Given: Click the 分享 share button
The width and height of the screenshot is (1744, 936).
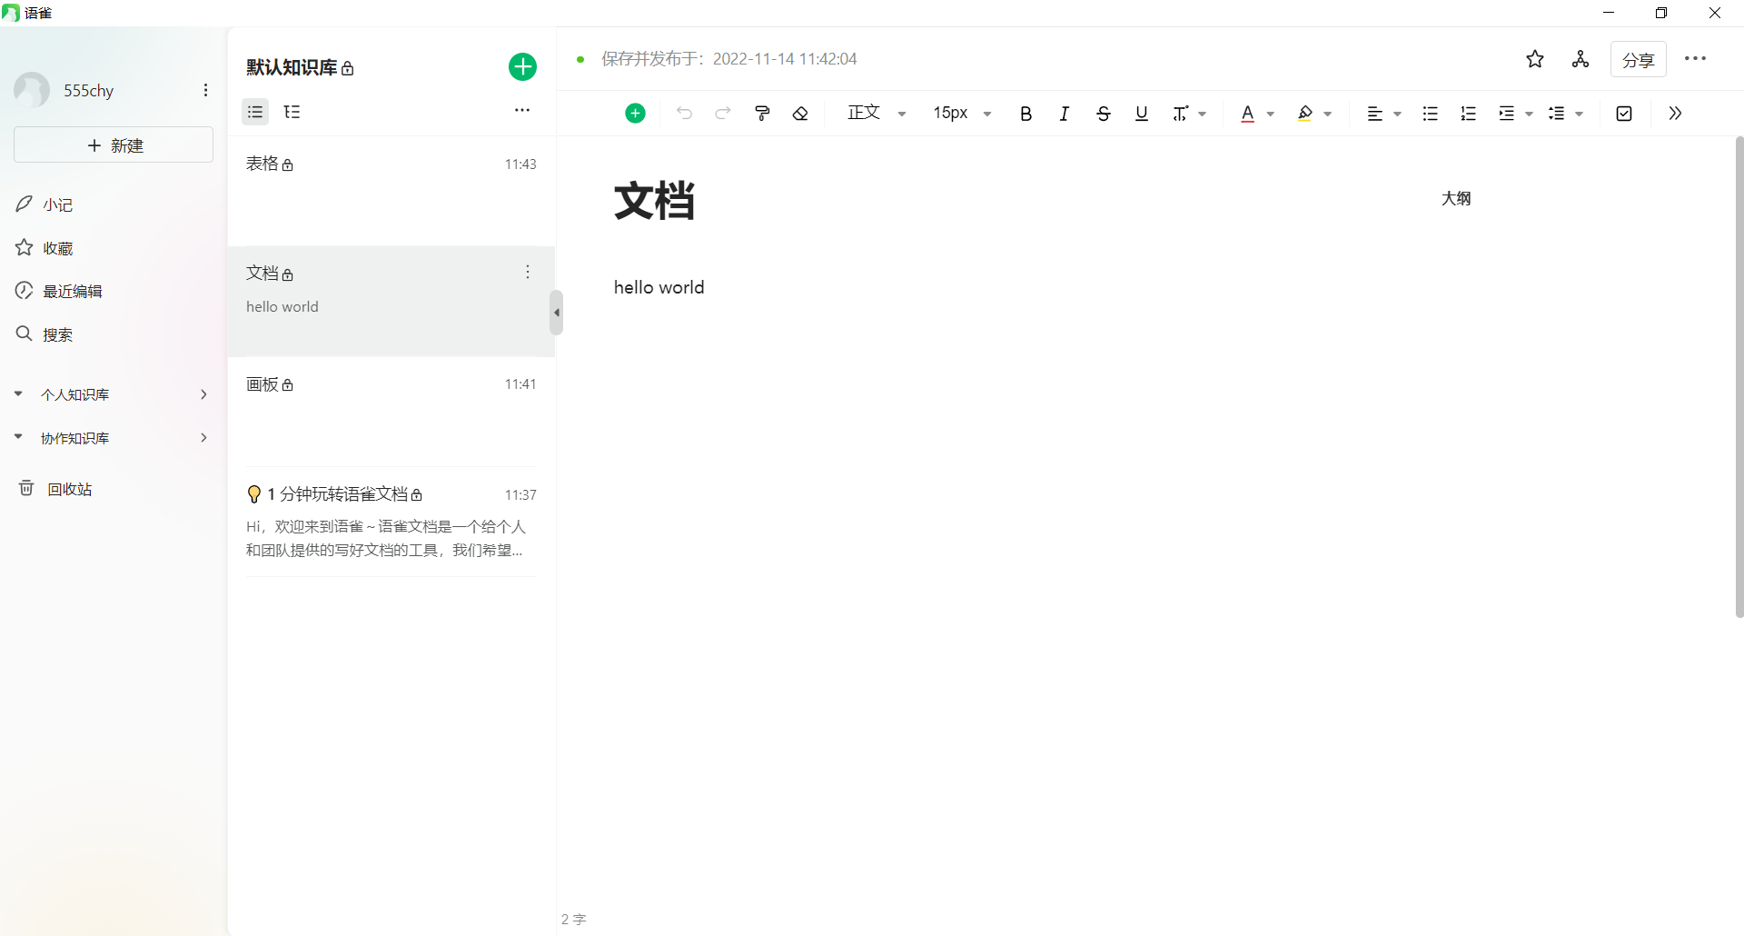Looking at the screenshot, I should pyautogui.click(x=1639, y=59).
